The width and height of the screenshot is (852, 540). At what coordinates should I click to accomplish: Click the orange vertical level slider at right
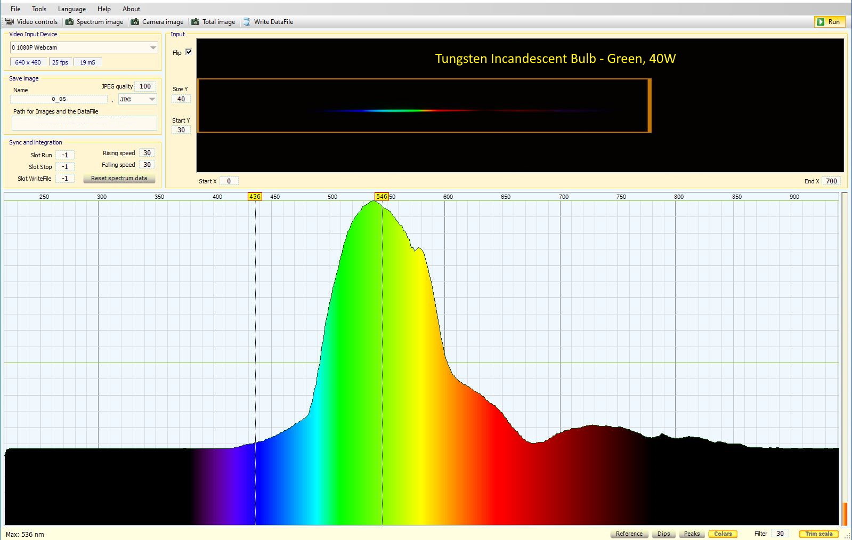pos(845,514)
